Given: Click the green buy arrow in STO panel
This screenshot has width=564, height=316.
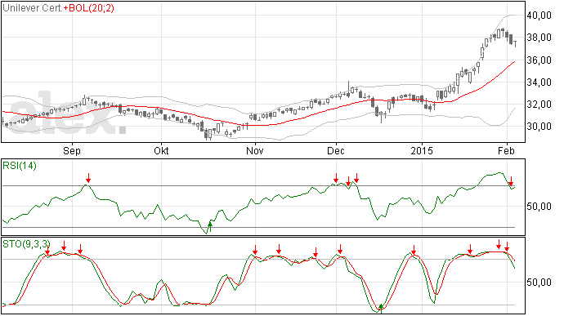Looking at the screenshot, I should coord(381,308).
